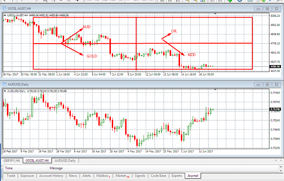Open the Code Base tab

click(x=159, y=176)
